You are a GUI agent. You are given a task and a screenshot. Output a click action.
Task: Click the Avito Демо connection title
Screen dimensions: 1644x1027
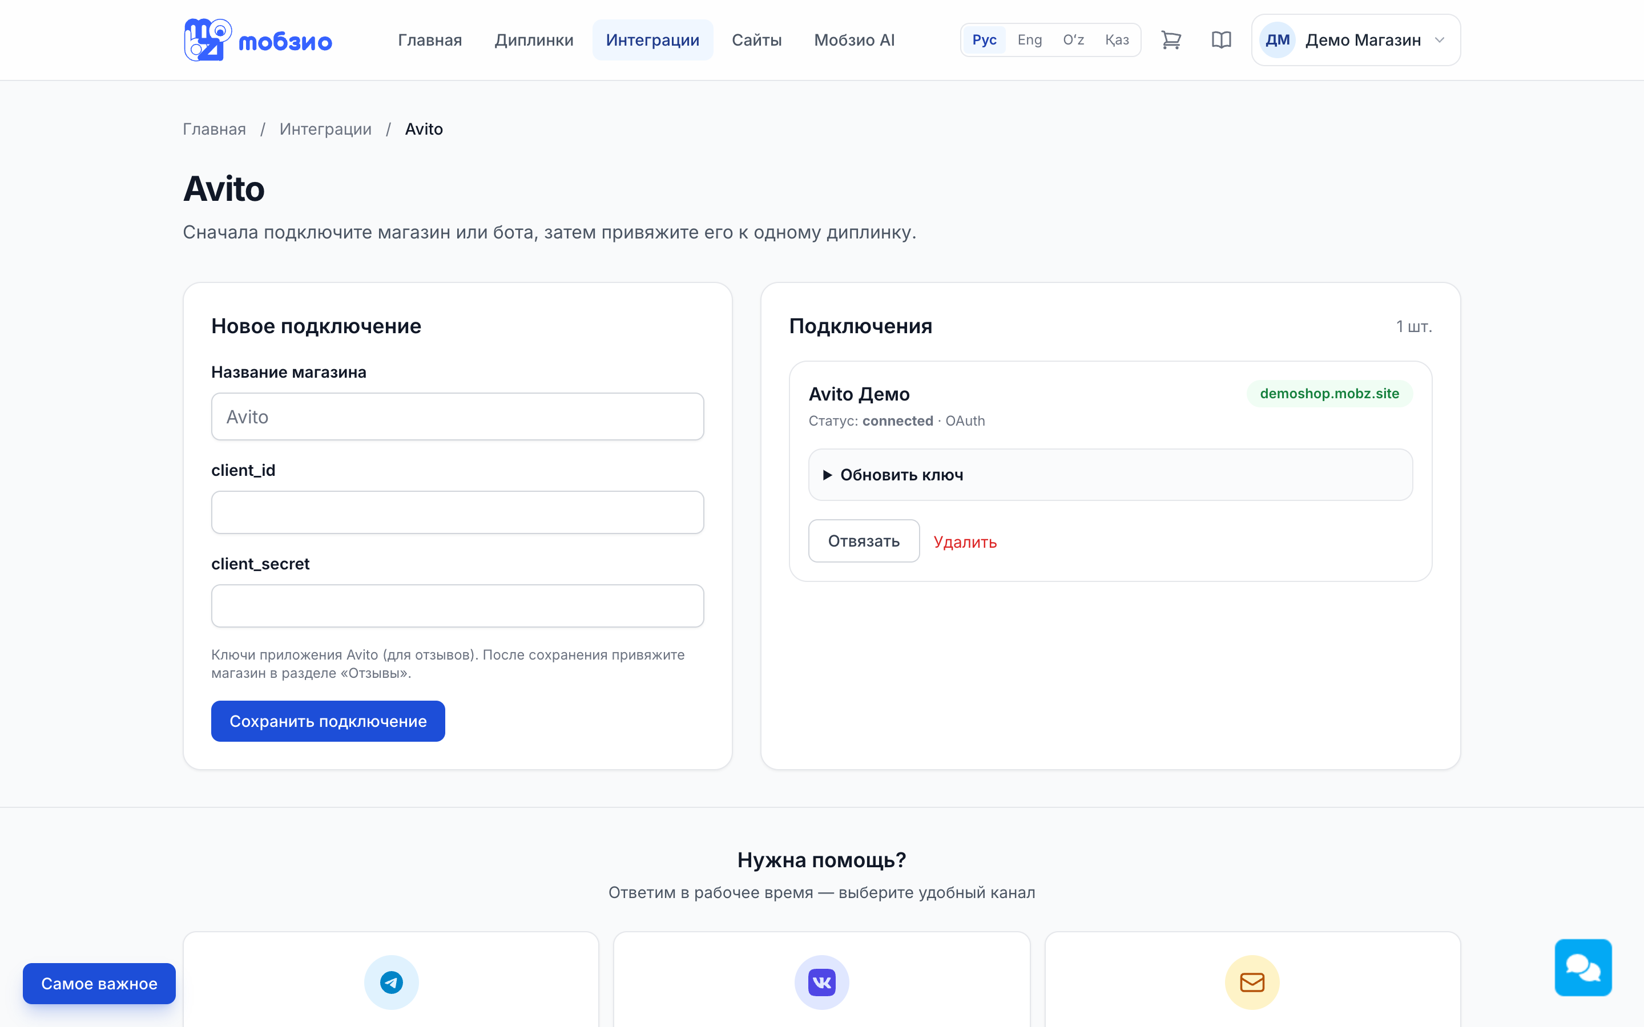859,394
